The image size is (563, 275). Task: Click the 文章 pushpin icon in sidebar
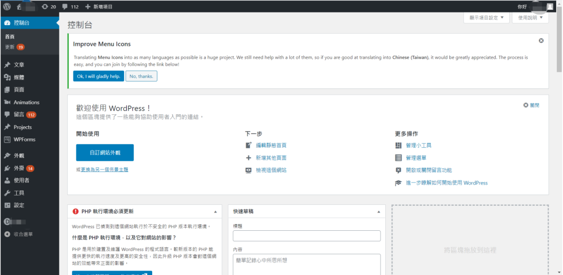pos(7,65)
